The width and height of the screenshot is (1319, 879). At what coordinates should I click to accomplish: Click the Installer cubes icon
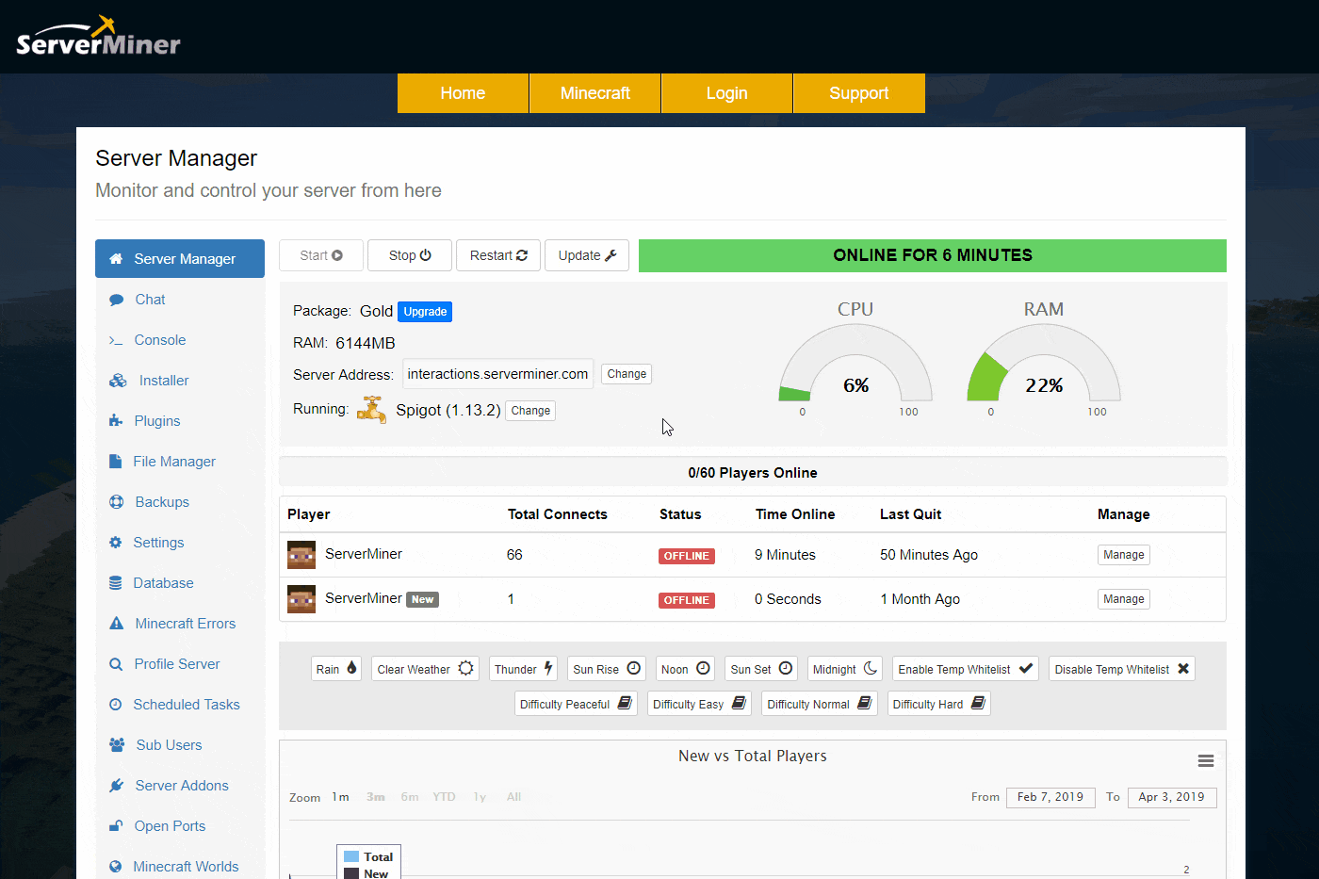[118, 381]
